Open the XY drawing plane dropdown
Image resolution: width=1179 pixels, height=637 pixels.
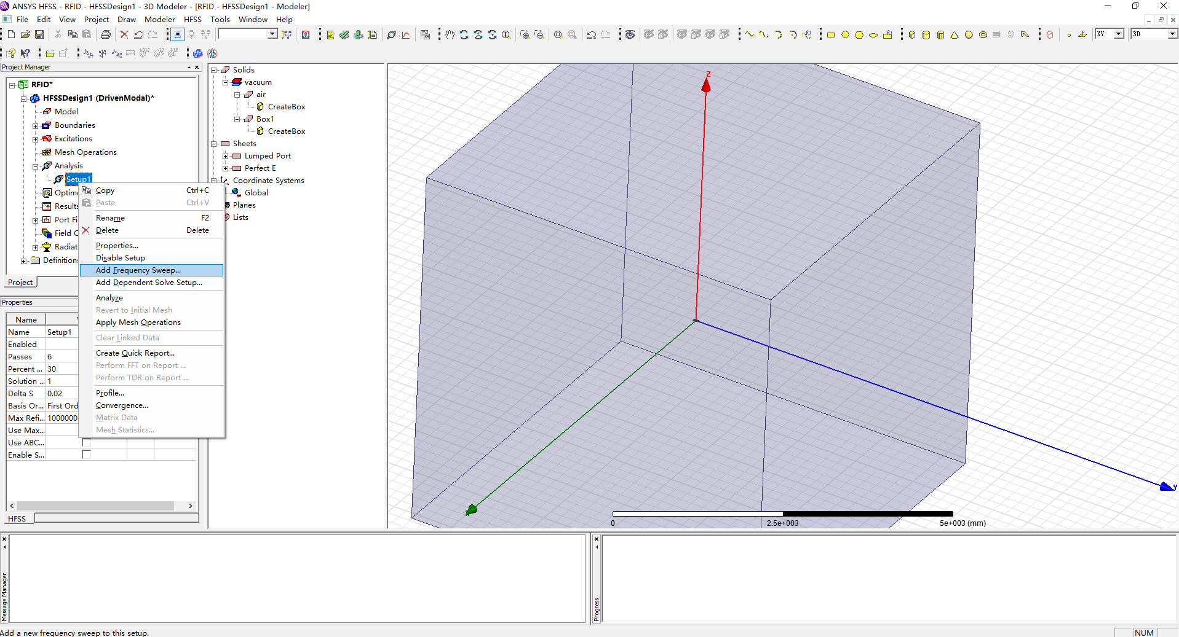click(1119, 34)
